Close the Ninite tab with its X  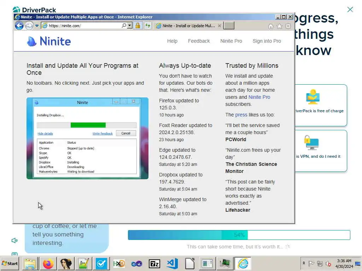click(x=220, y=25)
